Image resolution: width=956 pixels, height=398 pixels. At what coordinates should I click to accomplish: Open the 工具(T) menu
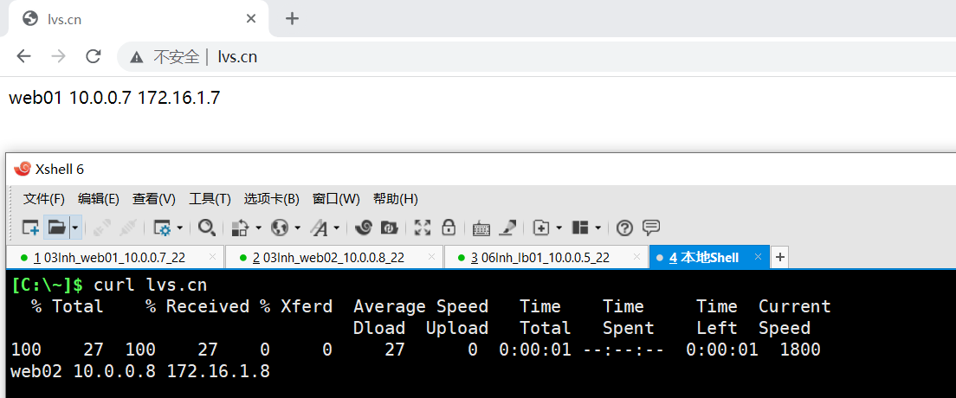tap(210, 199)
